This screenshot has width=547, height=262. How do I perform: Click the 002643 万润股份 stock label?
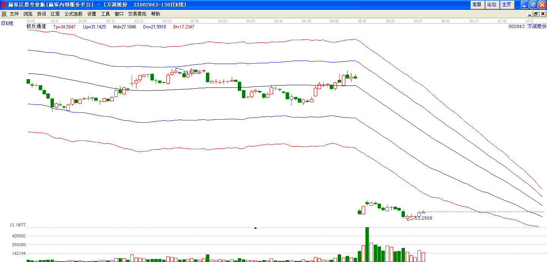coord(528,27)
